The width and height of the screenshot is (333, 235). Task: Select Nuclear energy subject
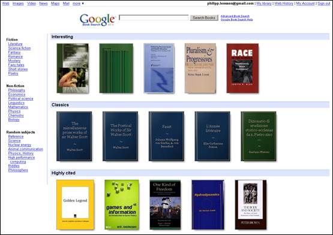point(20,145)
